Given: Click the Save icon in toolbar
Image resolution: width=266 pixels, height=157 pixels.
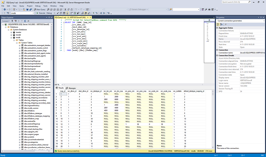Looking at the screenshot, I should click(x=27, y=10).
